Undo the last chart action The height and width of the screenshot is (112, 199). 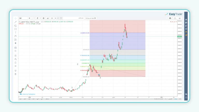[x=56, y=18]
